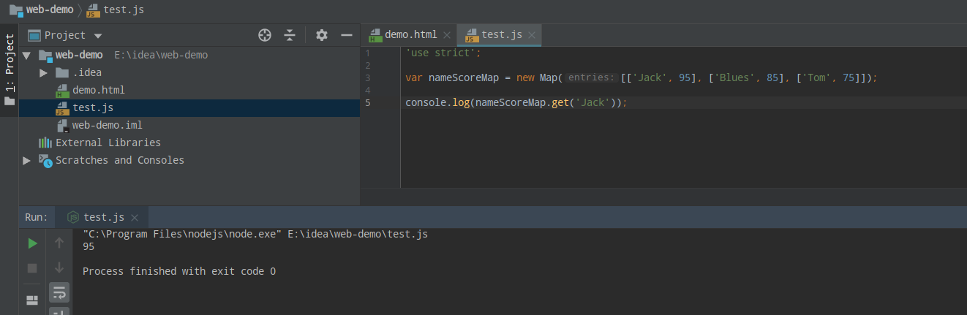Collapse the web-demo root folder
This screenshot has height=315, width=967.
[x=26, y=55]
